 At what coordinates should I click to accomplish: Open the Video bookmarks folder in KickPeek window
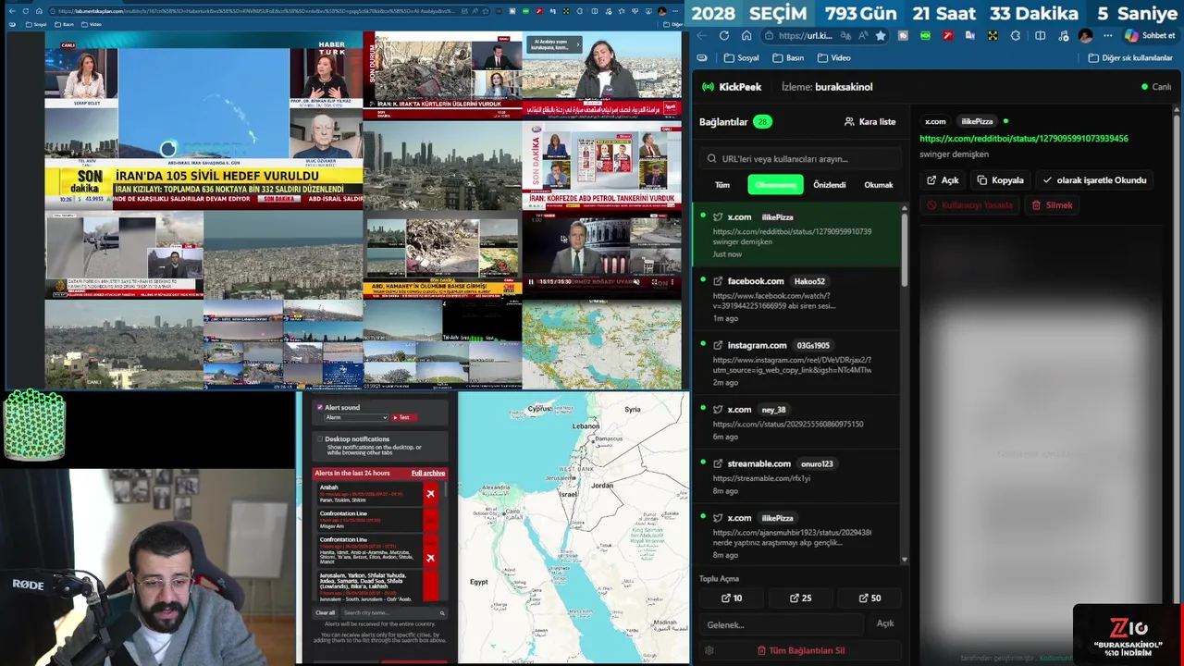pos(834,57)
